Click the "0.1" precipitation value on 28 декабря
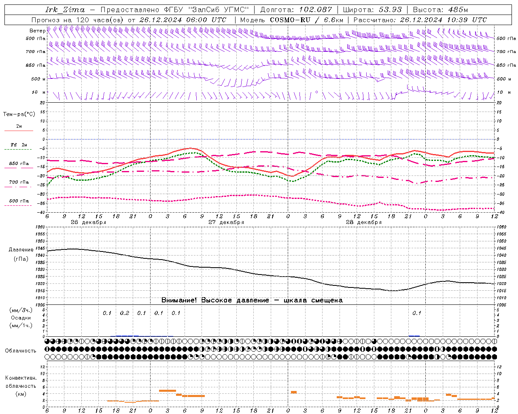The width and height of the screenshot is (518, 414). (416, 313)
